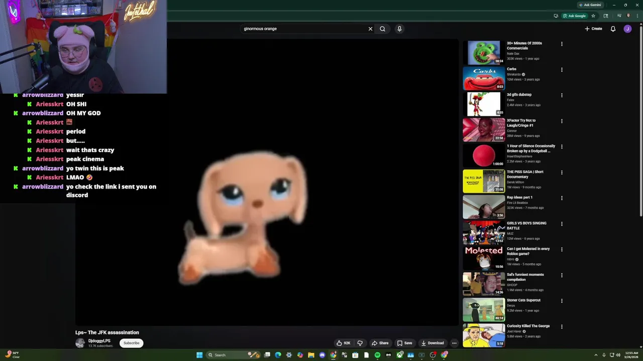The width and height of the screenshot is (643, 361).
Task: Dislike the video with thumbs down
Action: click(360, 343)
